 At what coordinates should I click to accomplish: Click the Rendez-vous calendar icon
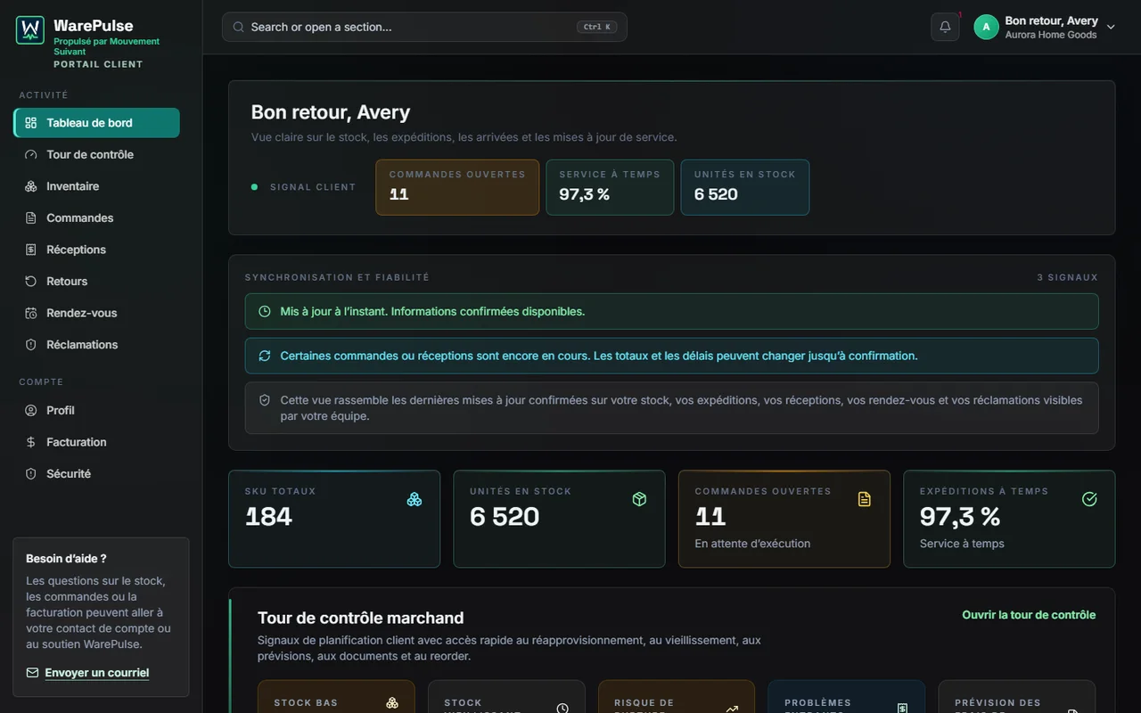(31, 313)
